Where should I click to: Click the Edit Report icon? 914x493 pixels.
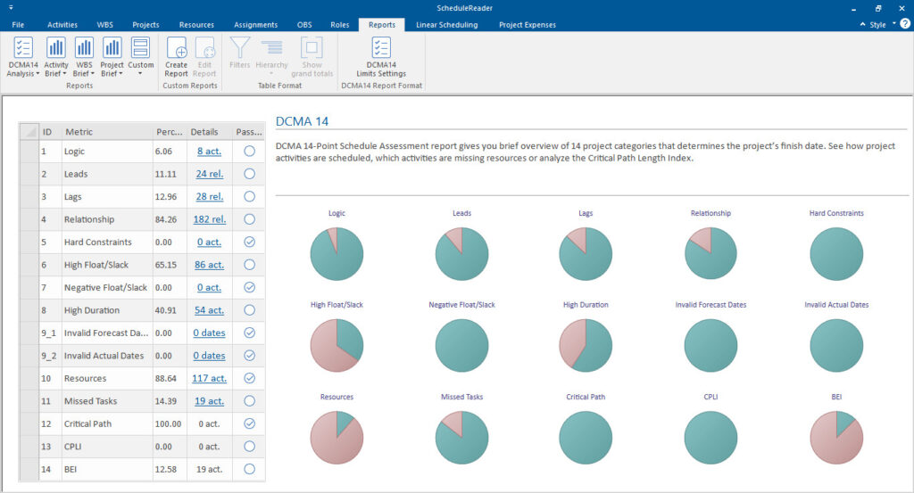(x=204, y=48)
